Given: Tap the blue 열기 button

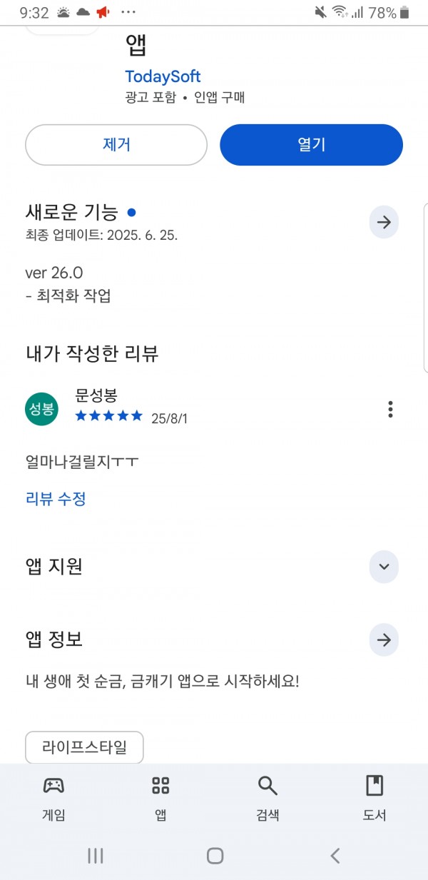Looking at the screenshot, I should pos(311,145).
